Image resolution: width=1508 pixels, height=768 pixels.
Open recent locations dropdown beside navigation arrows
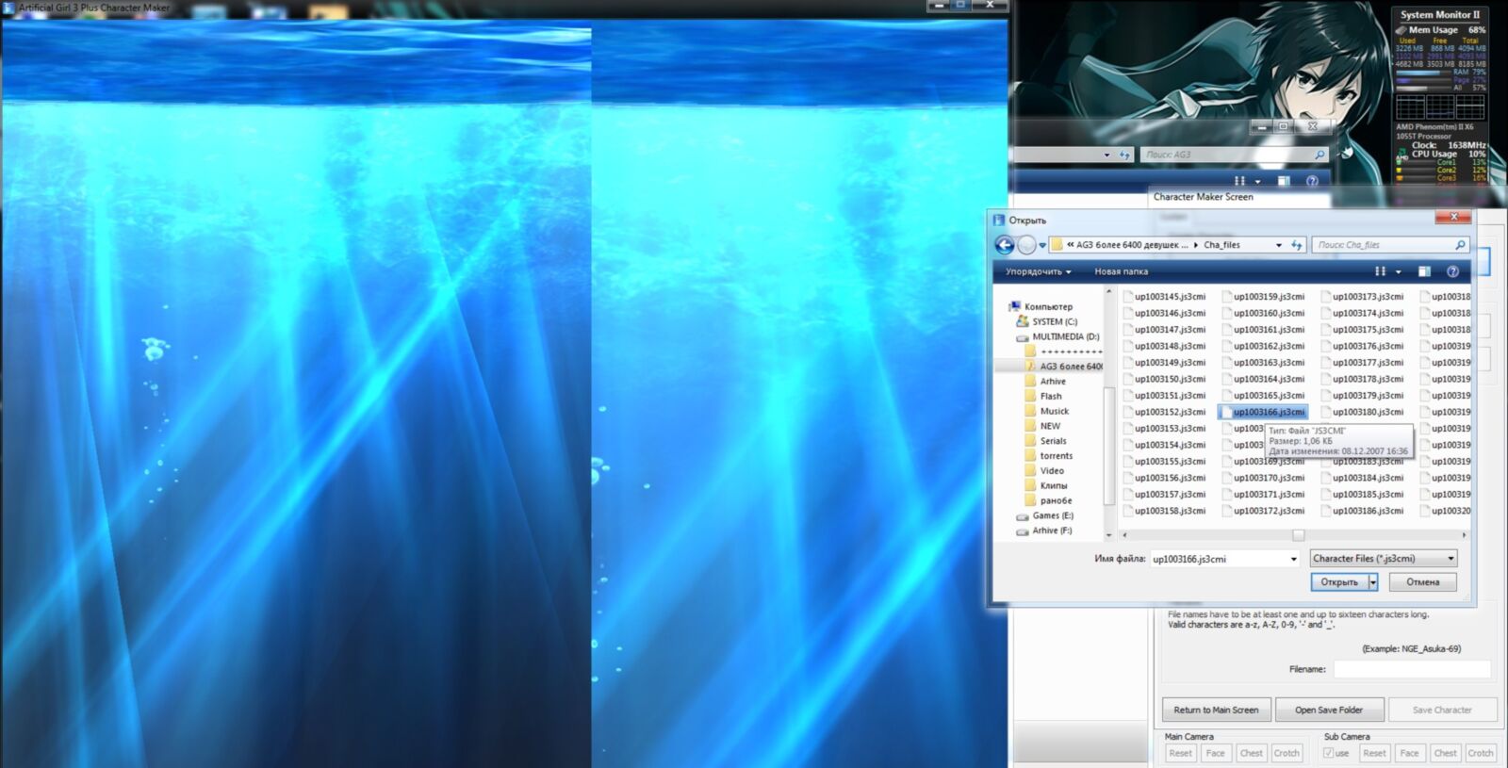coord(1042,245)
